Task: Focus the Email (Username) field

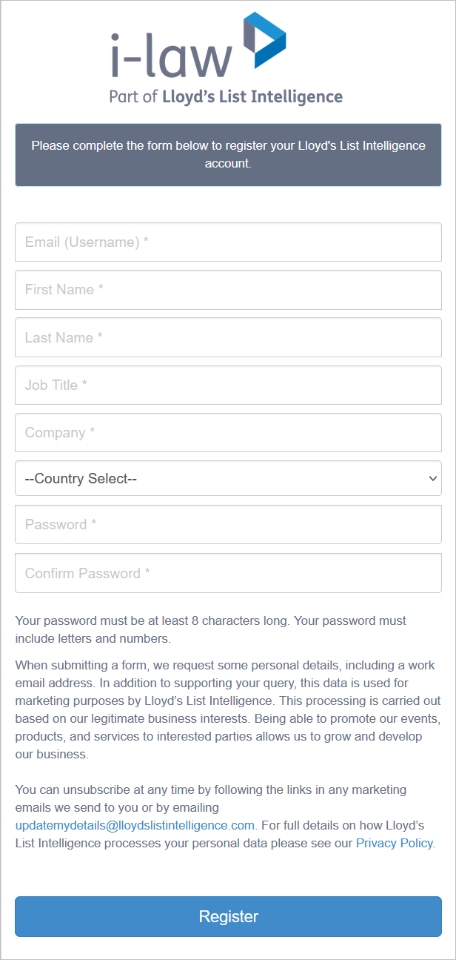Action: (228, 242)
